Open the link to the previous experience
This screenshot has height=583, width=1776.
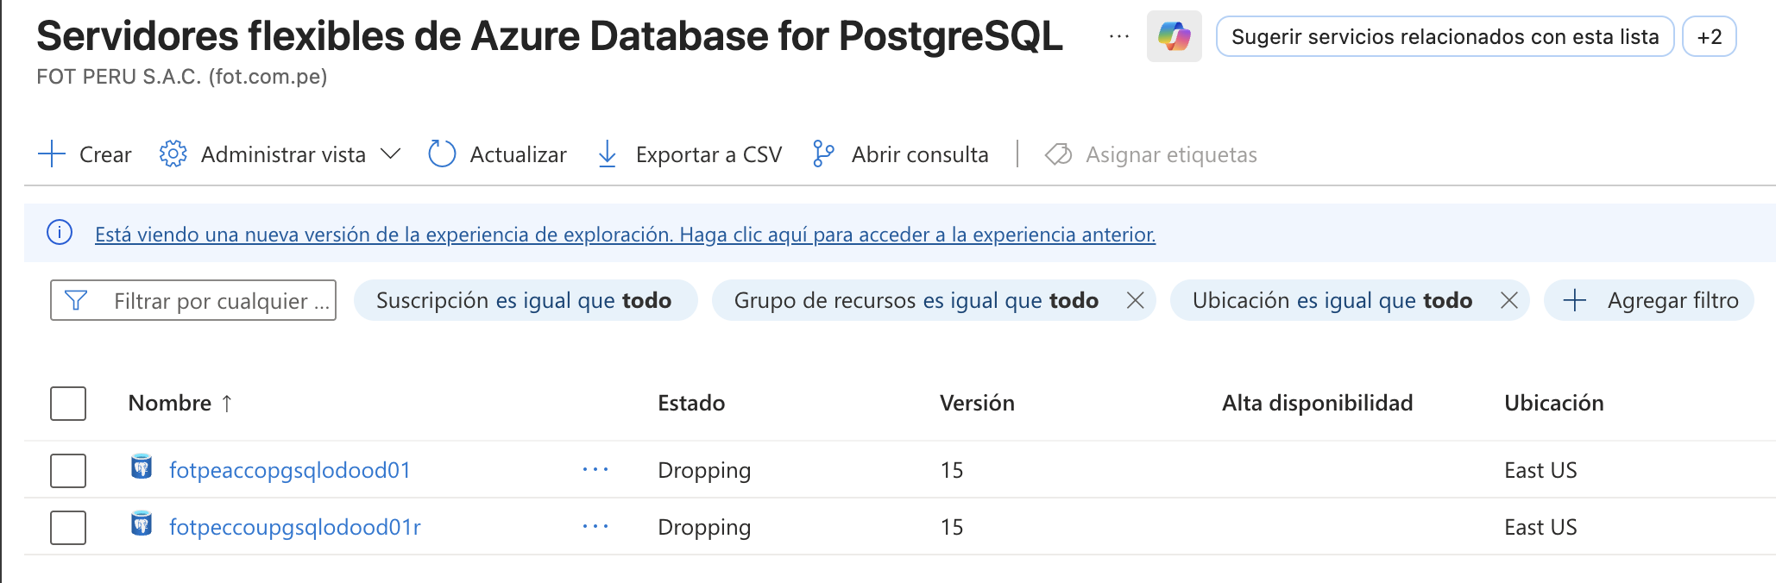coord(625,234)
